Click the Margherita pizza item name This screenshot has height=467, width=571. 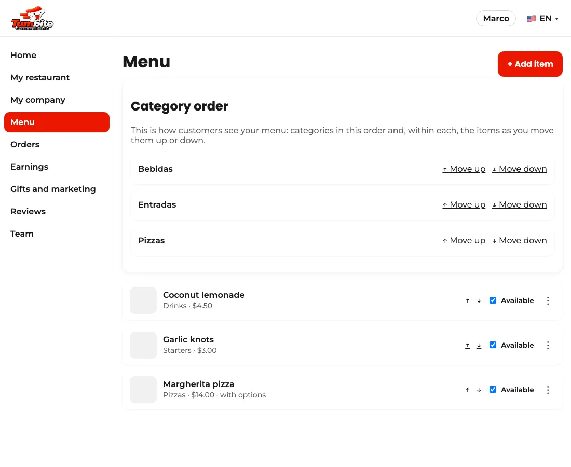click(x=198, y=384)
